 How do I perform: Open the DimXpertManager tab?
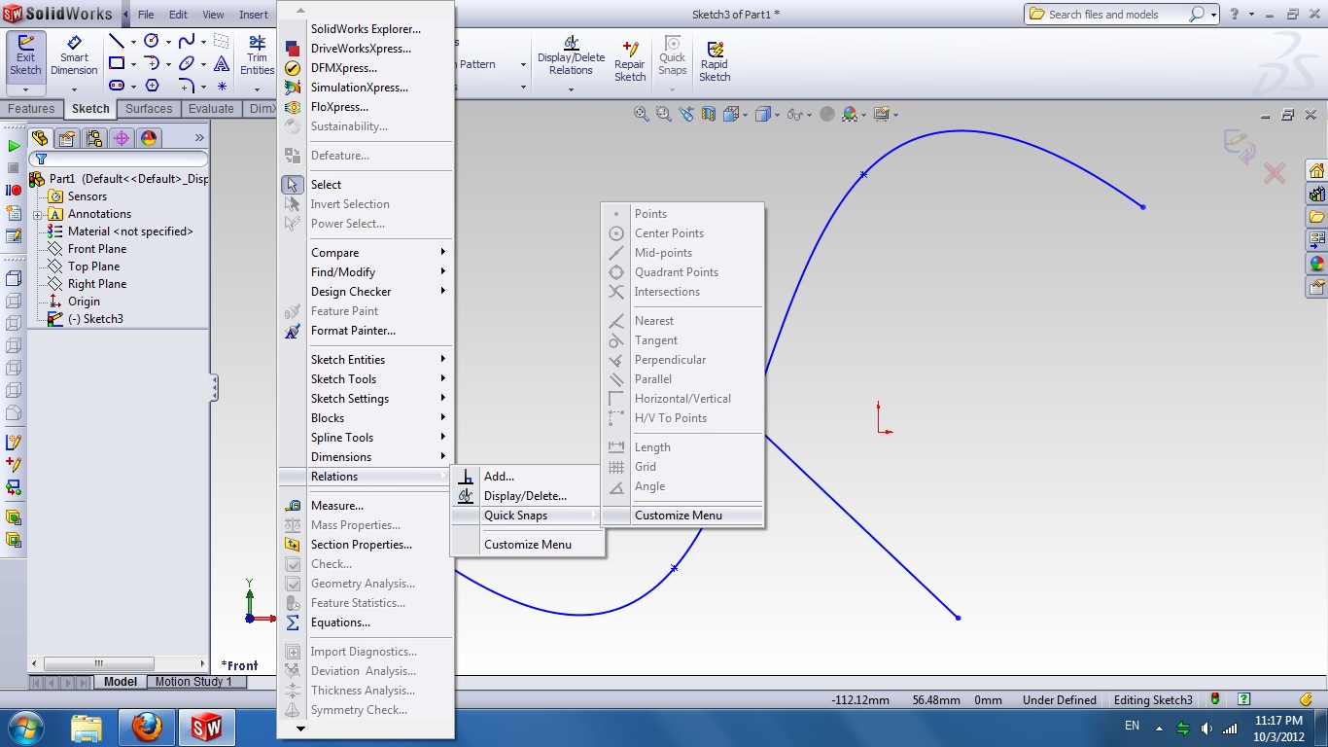point(122,138)
